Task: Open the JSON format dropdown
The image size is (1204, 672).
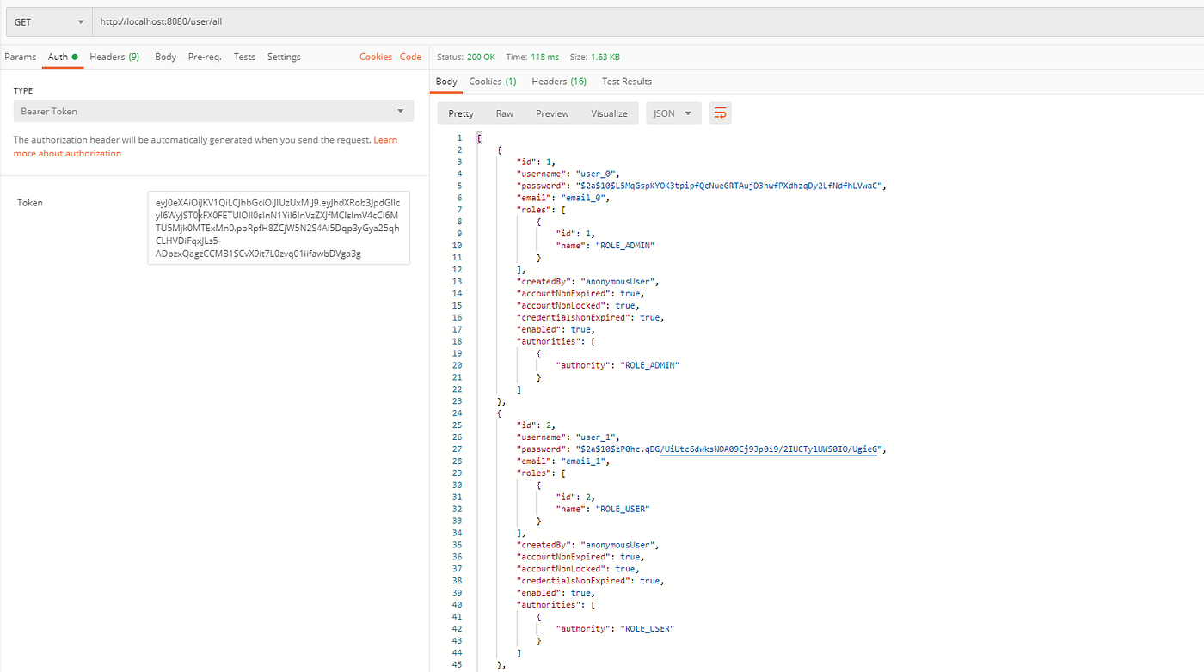Action: pyautogui.click(x=673, y=113)
